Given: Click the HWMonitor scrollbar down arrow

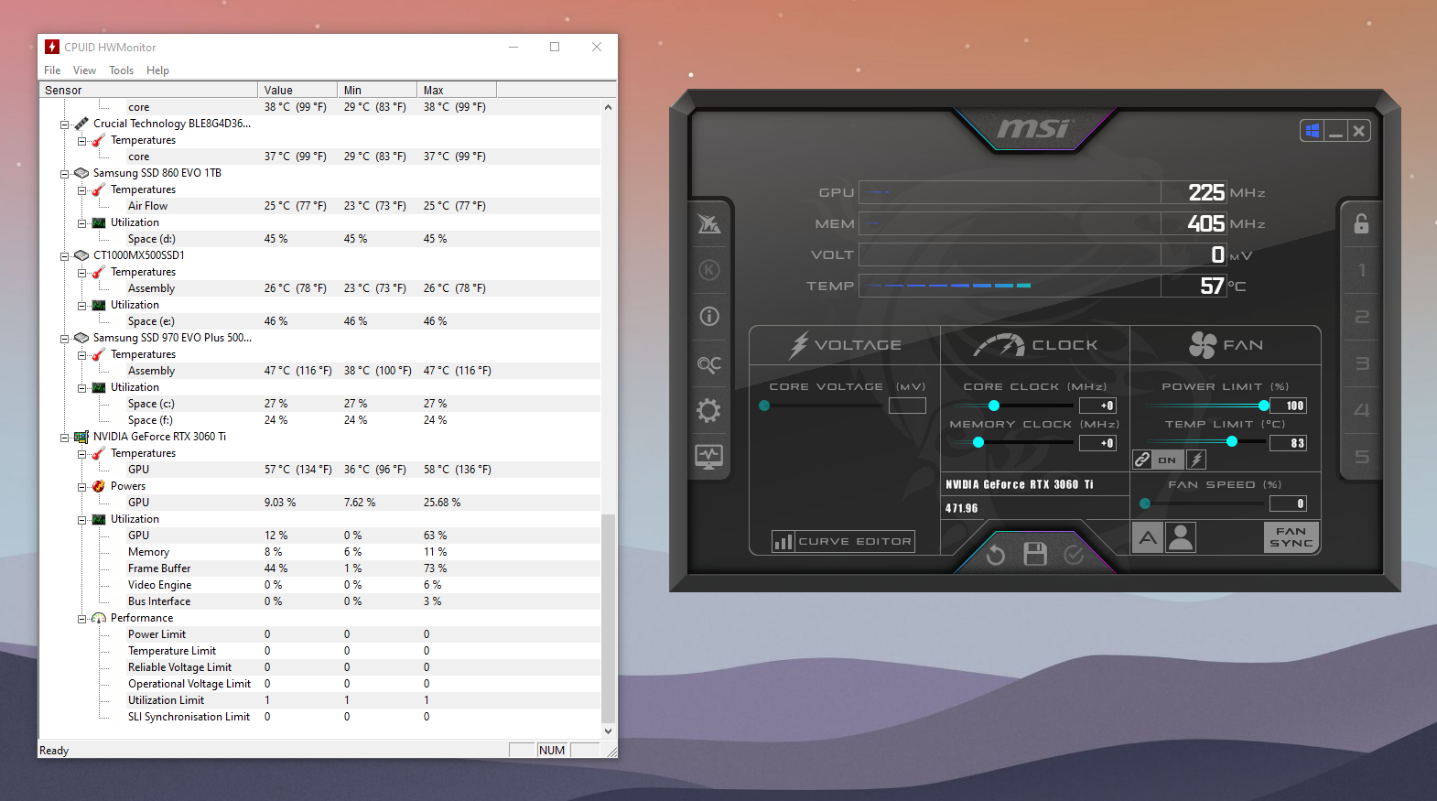Looking at the screenshot, I should (x=608, y=731).
